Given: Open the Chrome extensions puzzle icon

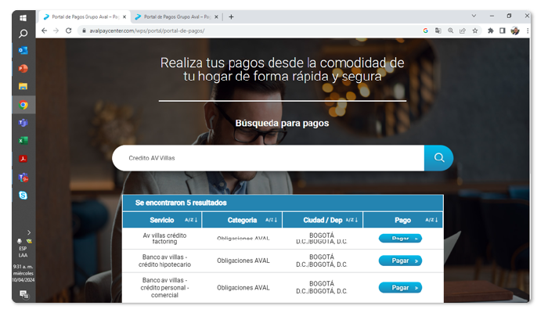Looking at the screenshot, I should [490, 31].
